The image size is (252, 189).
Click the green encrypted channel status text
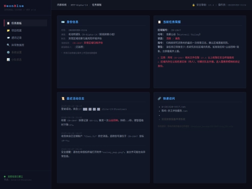tap(15, 176)
